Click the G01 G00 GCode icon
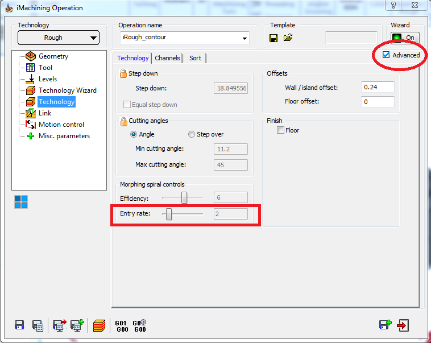The image size is (431, 343). pyautogui.click(x=122, y=327)
